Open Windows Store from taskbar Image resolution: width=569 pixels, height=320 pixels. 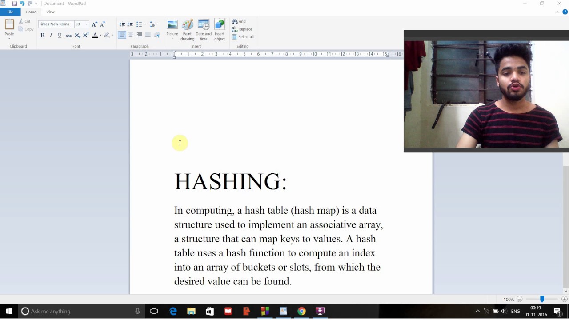tap(210, 311)
